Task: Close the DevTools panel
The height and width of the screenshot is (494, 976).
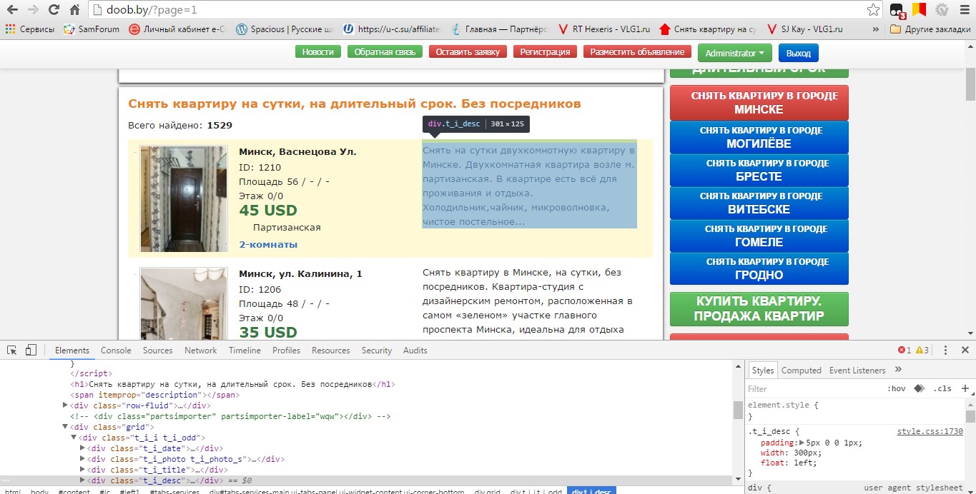Action: [965, 351]
